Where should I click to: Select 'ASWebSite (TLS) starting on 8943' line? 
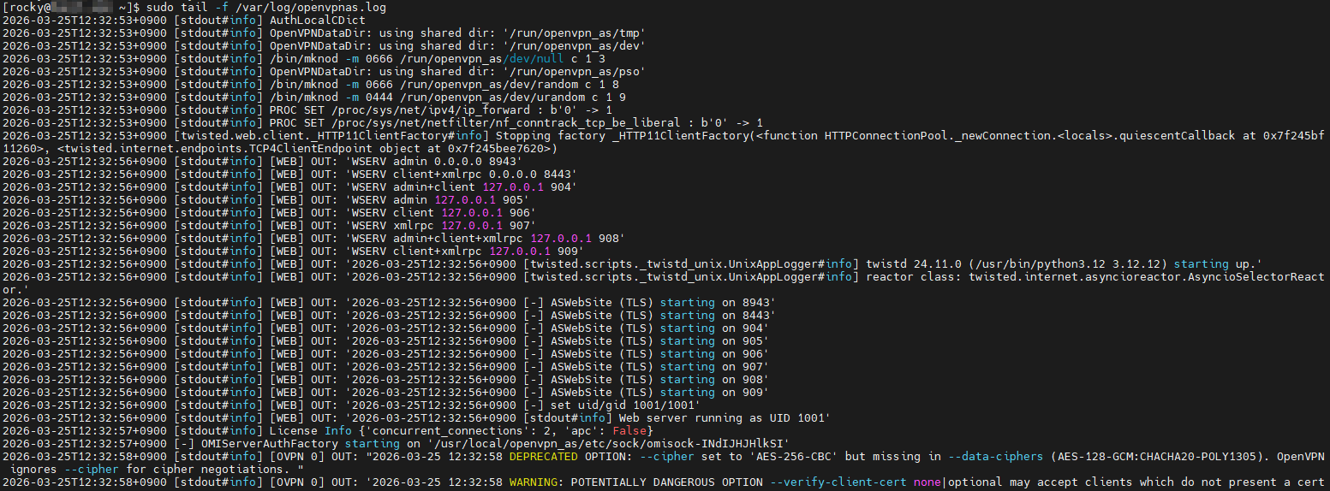pos(390,302)
